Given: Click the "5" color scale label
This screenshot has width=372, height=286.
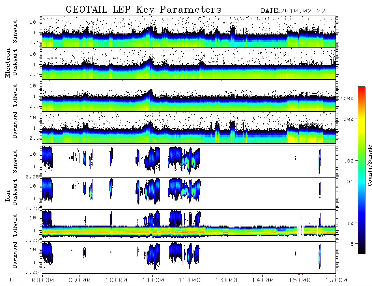Looking at the screenshot, I should [x=352, y=244].
